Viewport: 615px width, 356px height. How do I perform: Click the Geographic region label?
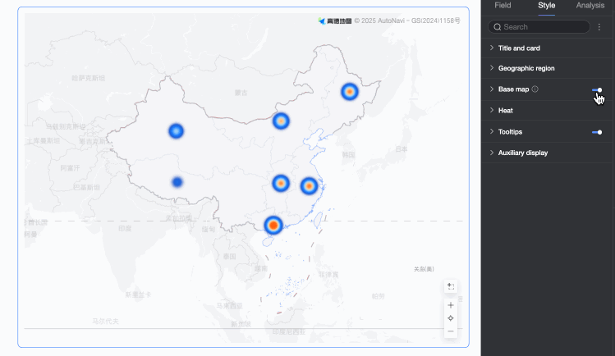click(x=526, y=68)
